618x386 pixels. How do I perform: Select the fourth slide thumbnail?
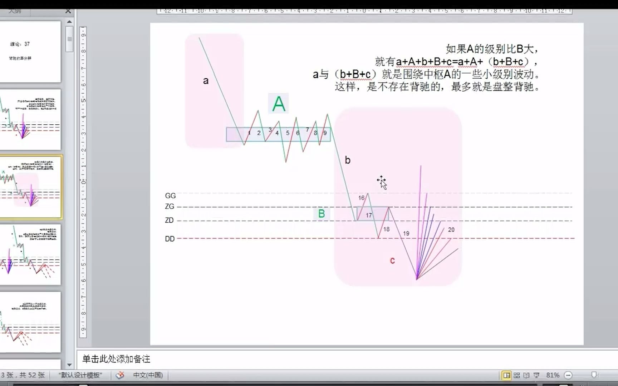(x=30, y=254)
